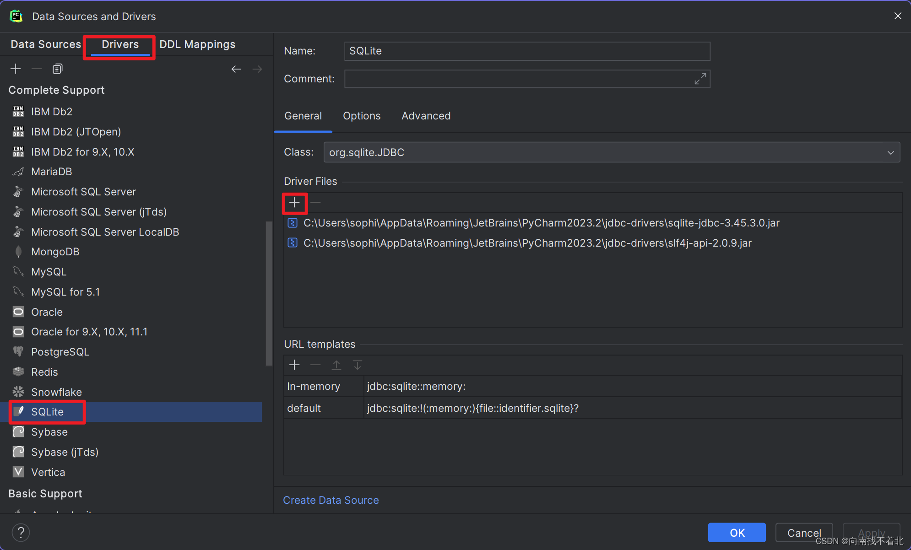
Task: Remove a driver file with the minus icon
Action: 315,202
